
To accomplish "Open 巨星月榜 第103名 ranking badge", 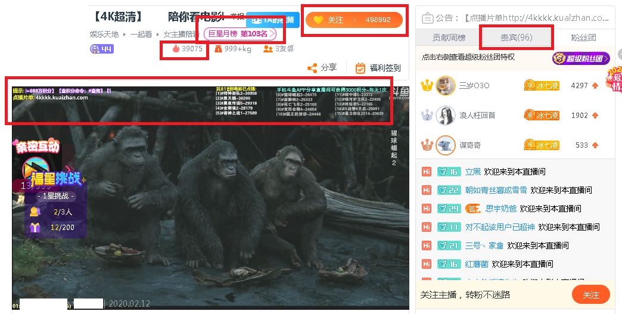I will tap(240, 34).
